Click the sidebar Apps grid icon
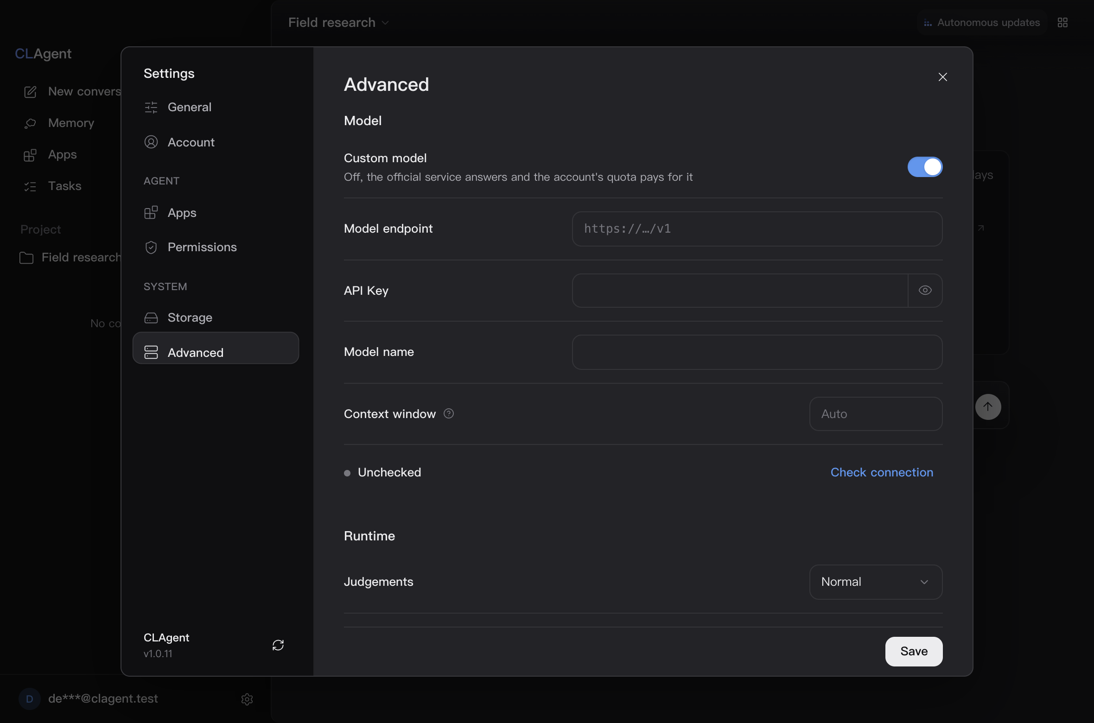This screenshot has width=1094, height=723. (30, 155)
